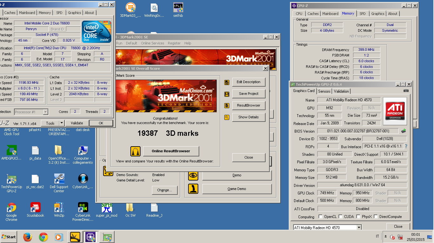This screenshot has height=243, width=434.
Task: Launch TechPowerUp GPU-Z desktop shortcut
Action: (11, 183)
